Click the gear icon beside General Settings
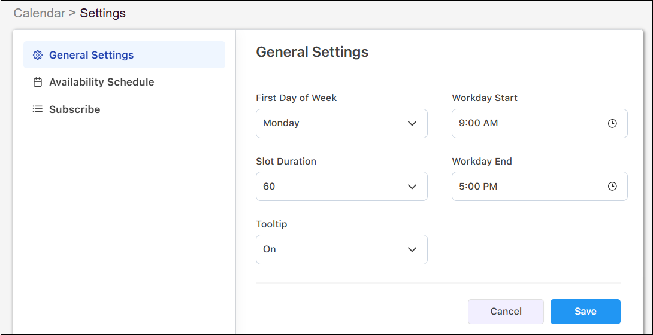653x335 pixels. tap(38, 55)
